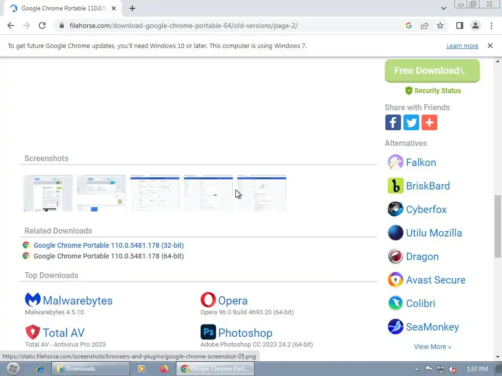The width and height of the screenshot is (502, 376).
Task: Open the BriskBard link
Action: pos(427,186)
